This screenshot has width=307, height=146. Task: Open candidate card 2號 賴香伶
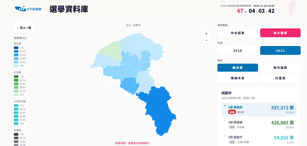259,139
